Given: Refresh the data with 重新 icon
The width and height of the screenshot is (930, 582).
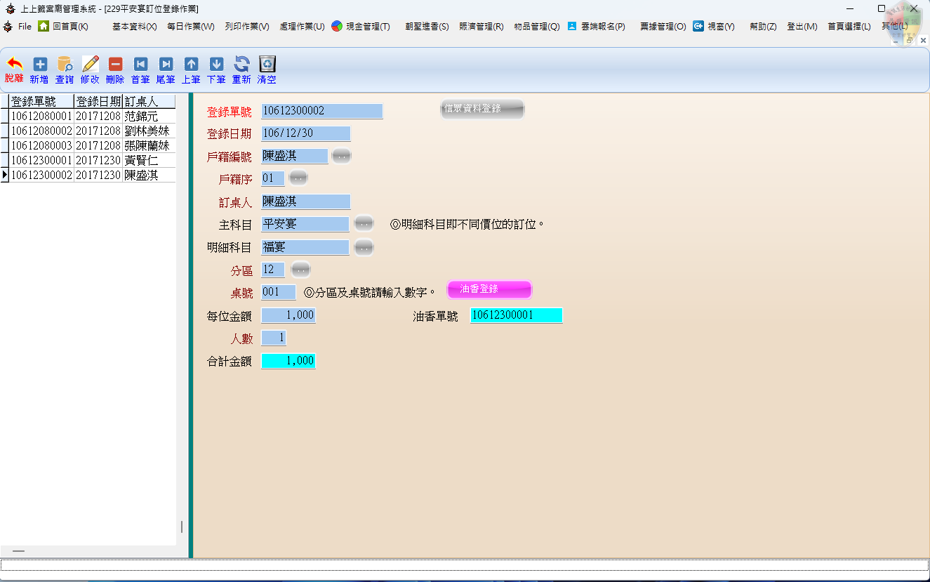Looking at the screenshot, I should click(x=241, y=65).
